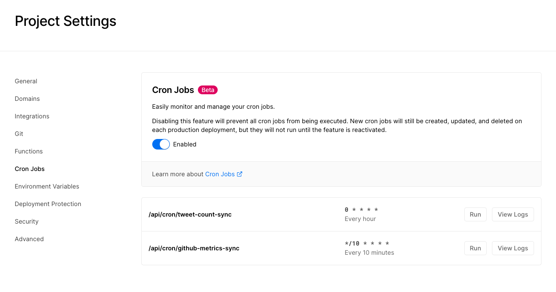This screenshot has width=556, height=292.
Task: Click the external link icon beside Cron Jobs
Action: click(239, 174)
